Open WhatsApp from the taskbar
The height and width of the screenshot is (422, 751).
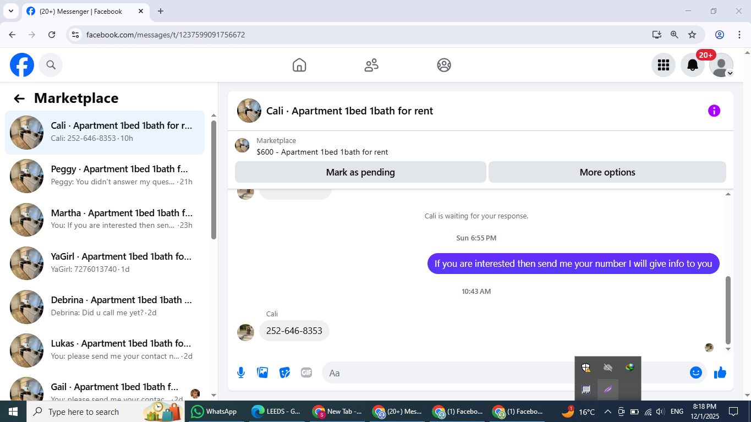pos(215,412)
